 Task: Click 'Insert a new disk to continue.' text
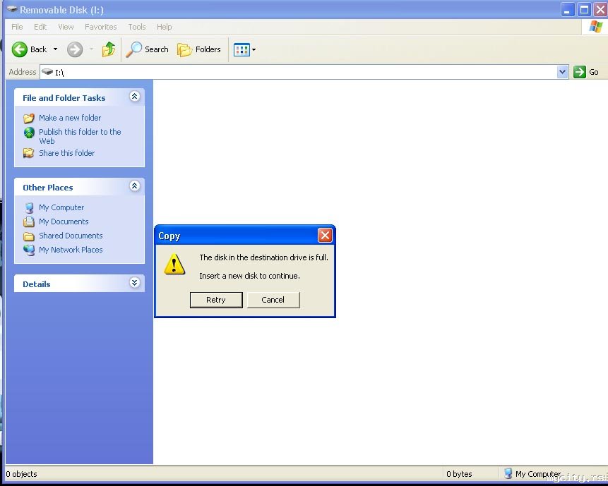click(250, 276)
